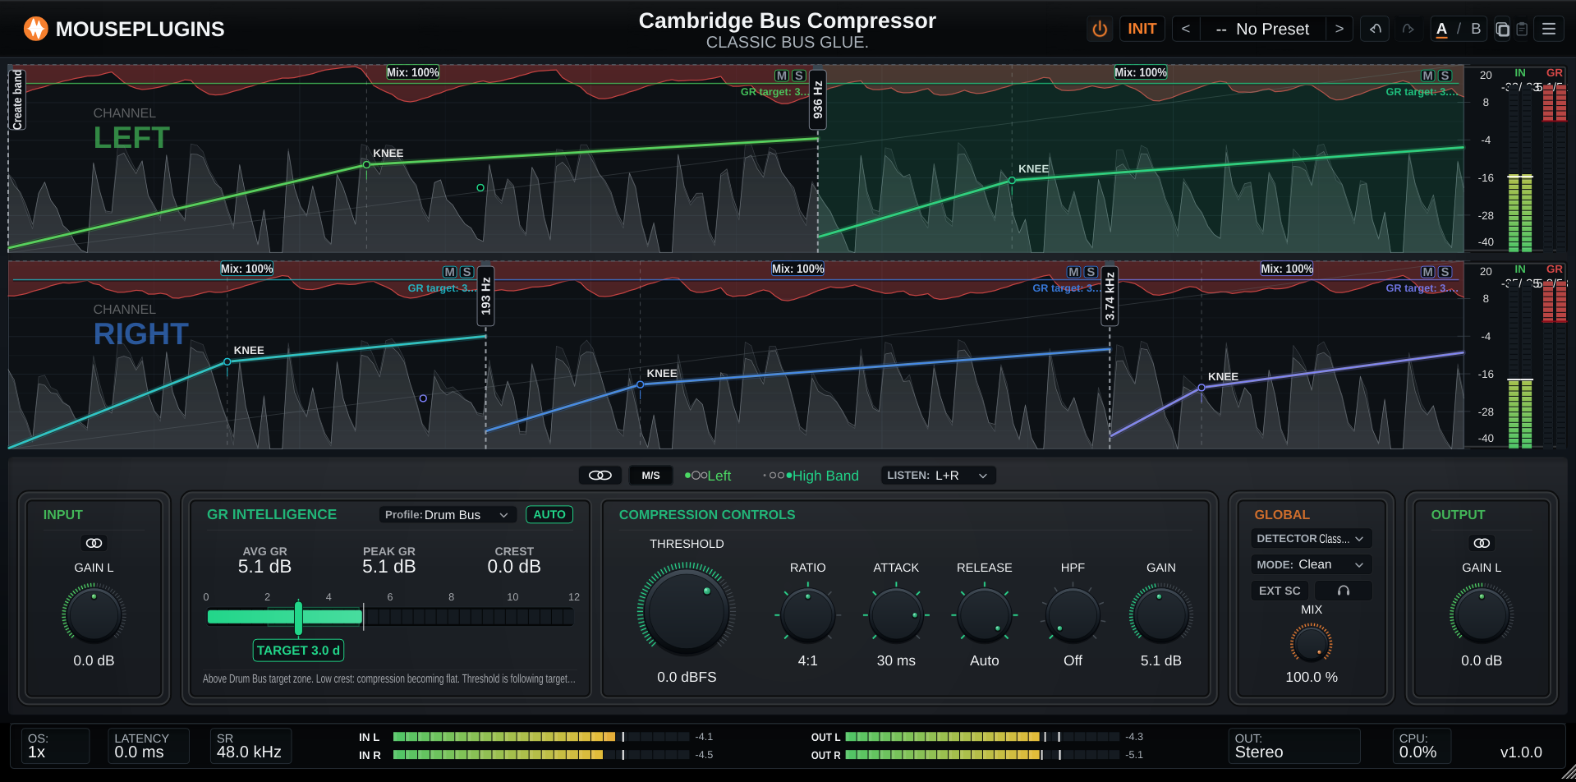This screenshot has width=1576, height=782.
Task: Click the SR 48.0 kHz readout
Action: point(250,746)
